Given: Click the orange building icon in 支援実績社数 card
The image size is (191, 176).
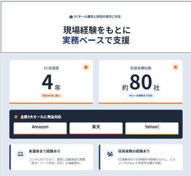Looking at the screenshot, I should coord(175,67).
